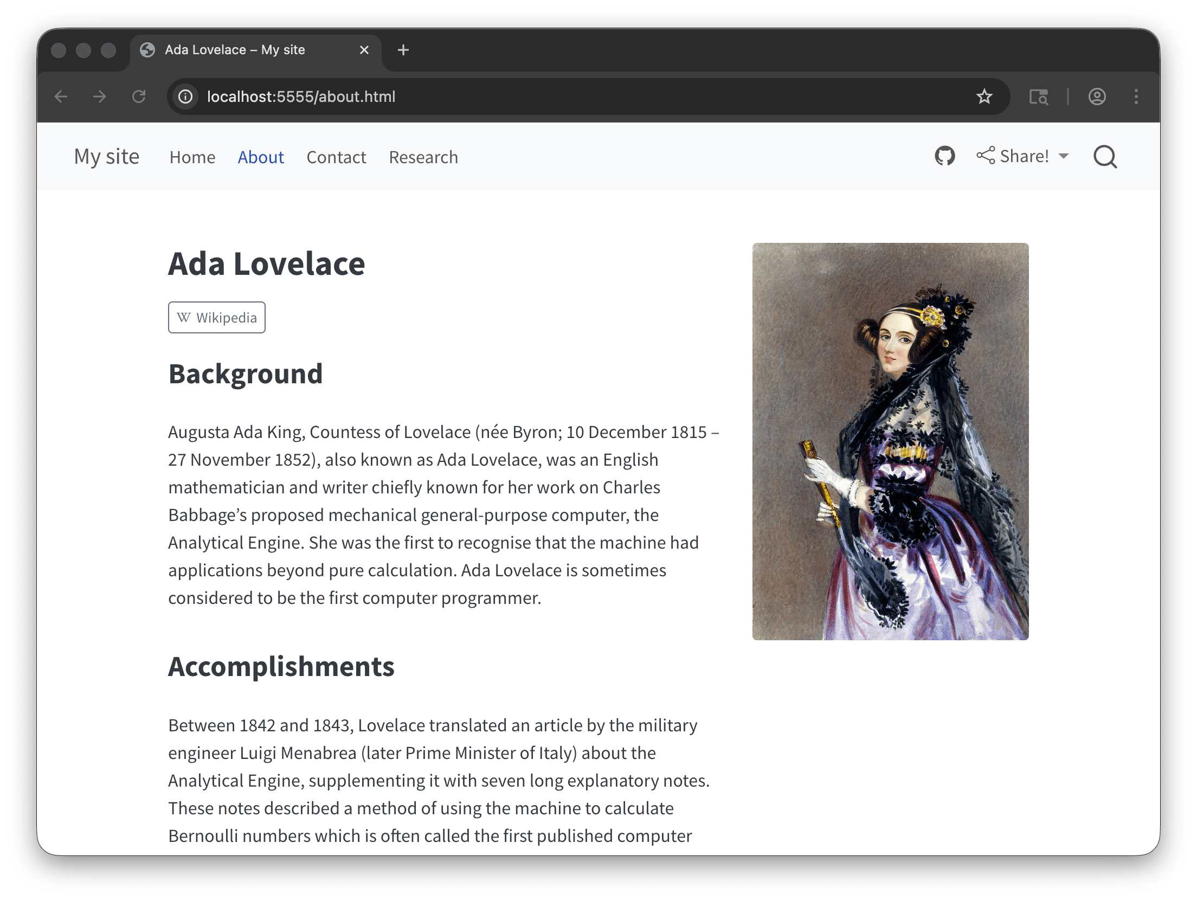Open the GitHub icon link
Viewport: 1197px width, 901px height.
944,156
